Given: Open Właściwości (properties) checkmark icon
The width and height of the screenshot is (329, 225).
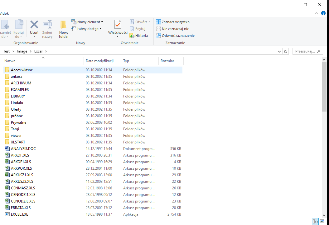Looking at the screenshot, I should [x=118, y=25].
